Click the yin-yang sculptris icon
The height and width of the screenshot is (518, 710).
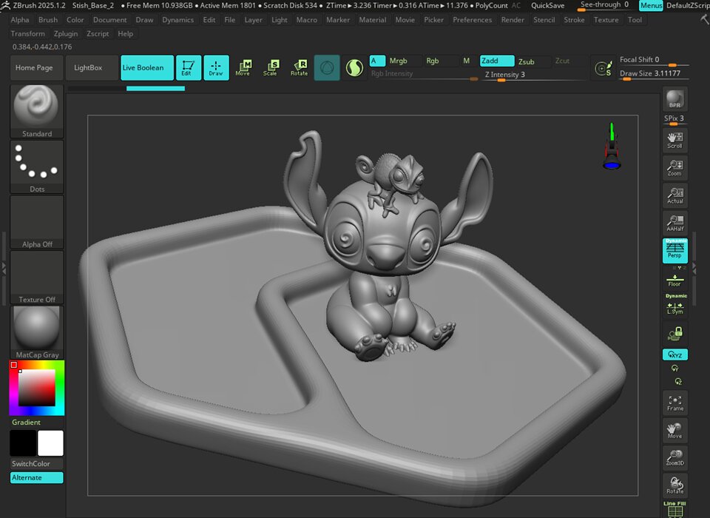point(354,68)
